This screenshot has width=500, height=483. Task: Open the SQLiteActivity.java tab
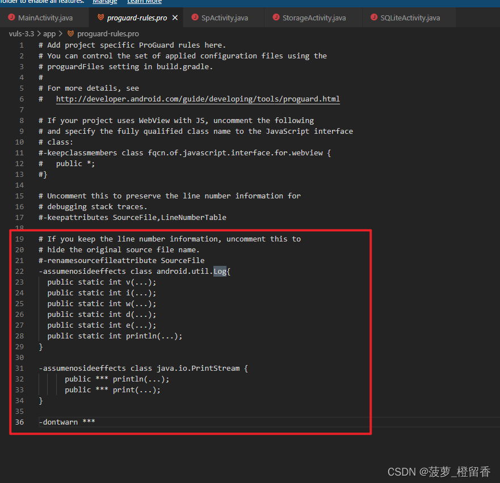coord(410,18)
